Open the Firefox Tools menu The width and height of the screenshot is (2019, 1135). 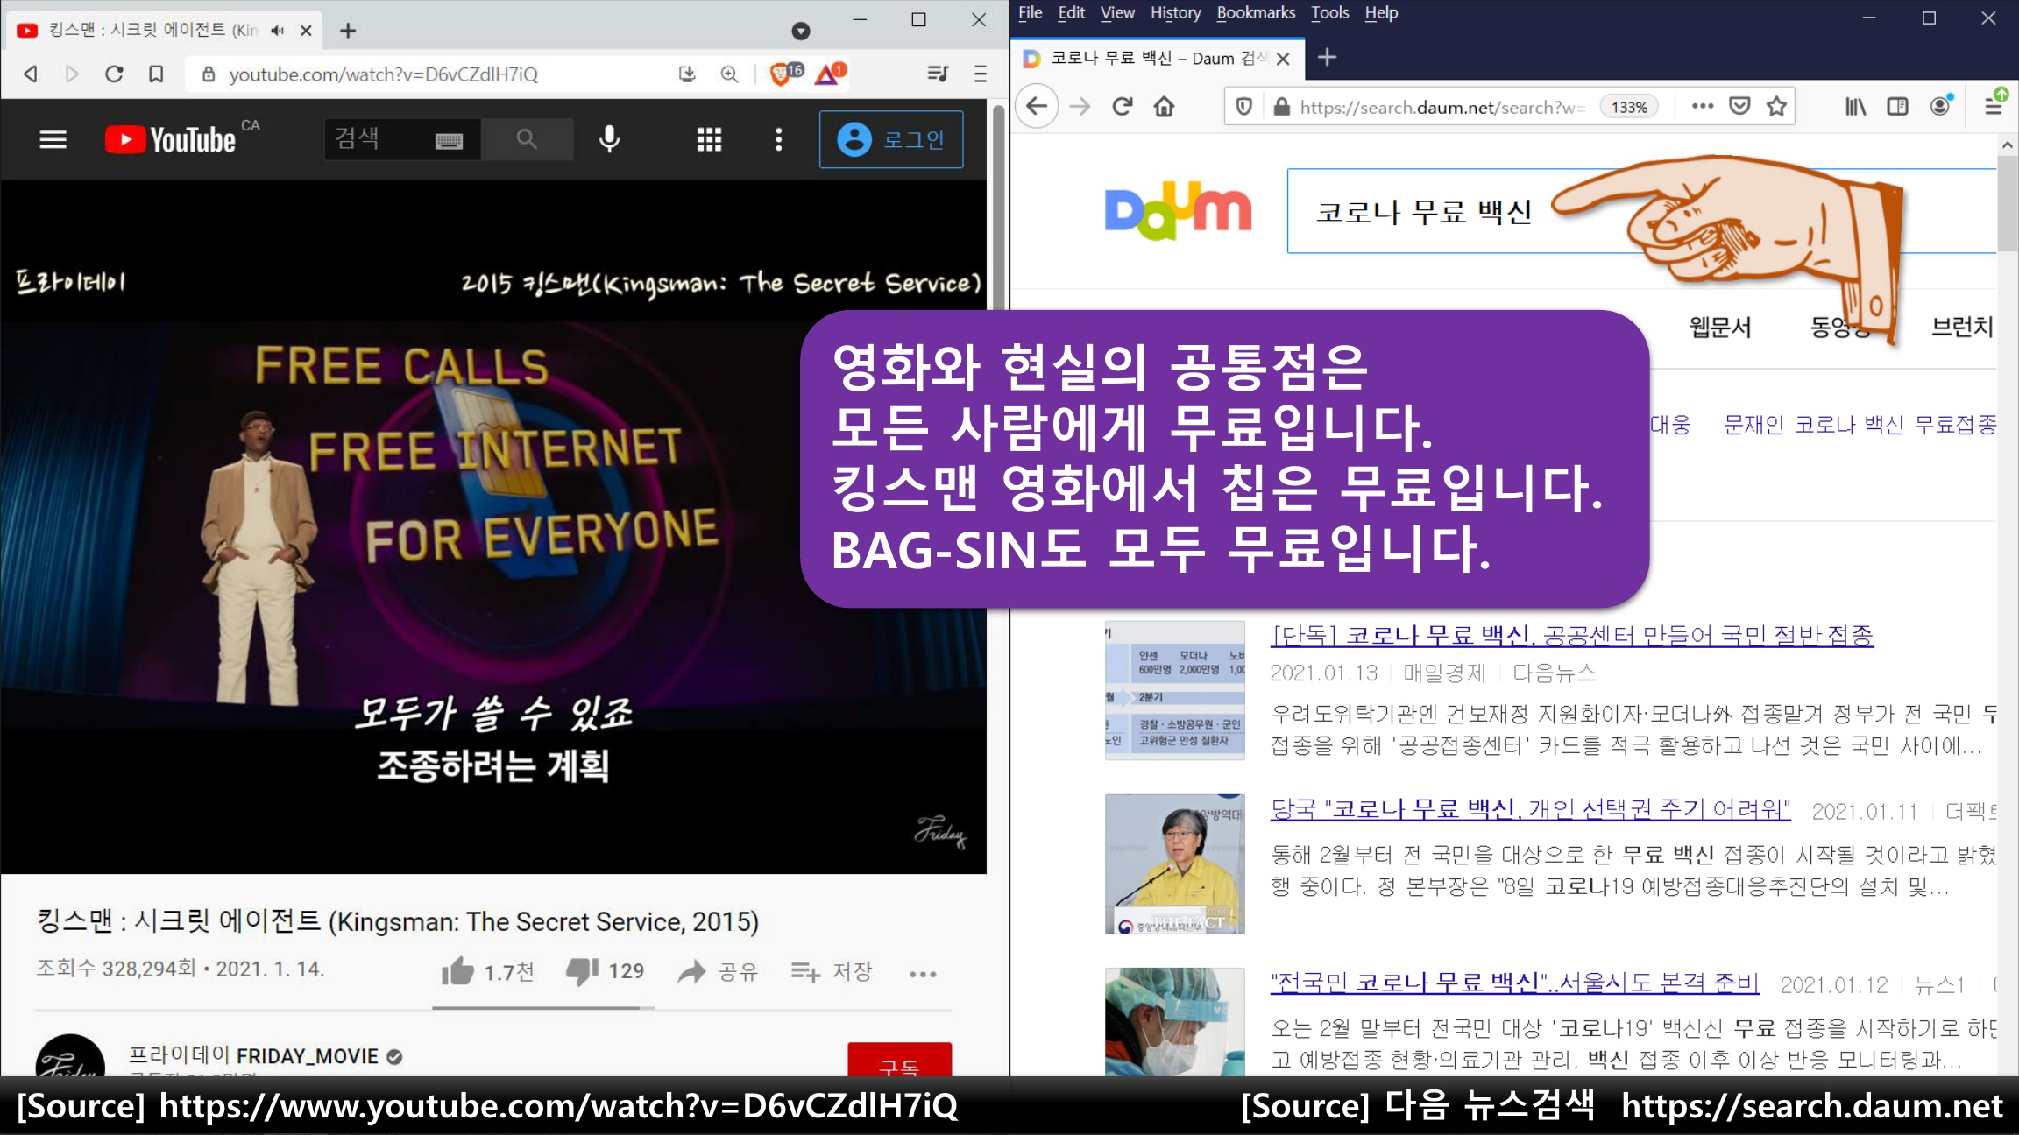[x=1329, y=12]
